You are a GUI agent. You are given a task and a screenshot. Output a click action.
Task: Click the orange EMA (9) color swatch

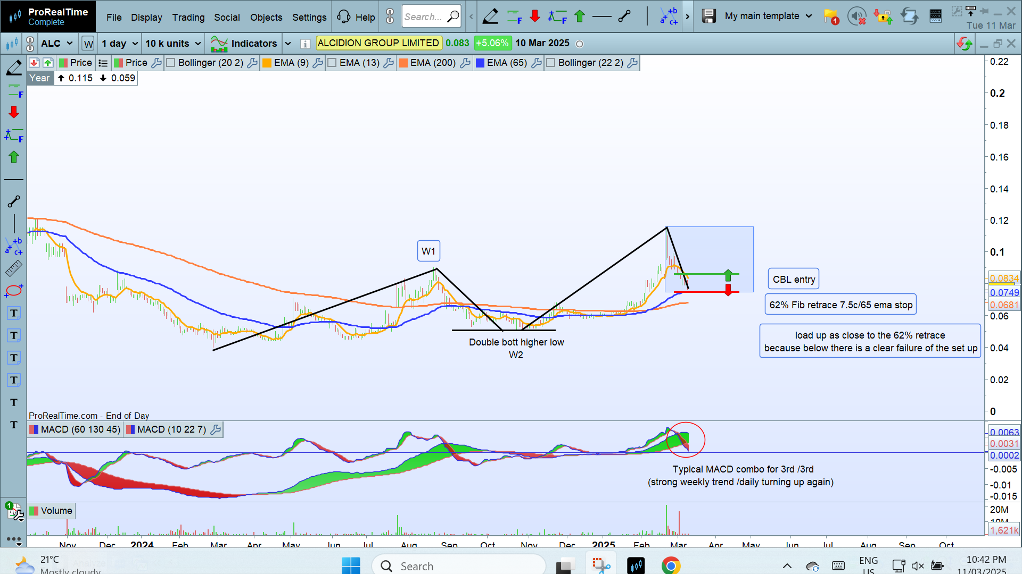[x=267, y=63]
